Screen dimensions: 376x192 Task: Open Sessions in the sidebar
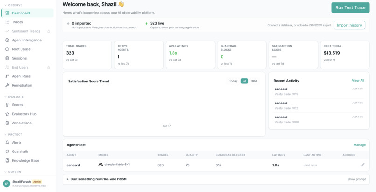point(28,58)
